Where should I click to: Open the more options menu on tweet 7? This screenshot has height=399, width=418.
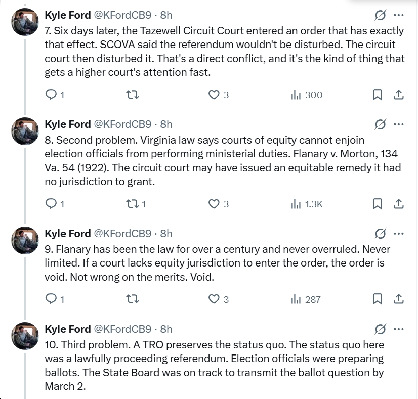tap(399, 15)
